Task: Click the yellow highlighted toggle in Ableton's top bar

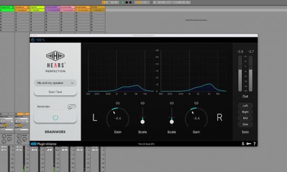Action: [x=139, y=2]
